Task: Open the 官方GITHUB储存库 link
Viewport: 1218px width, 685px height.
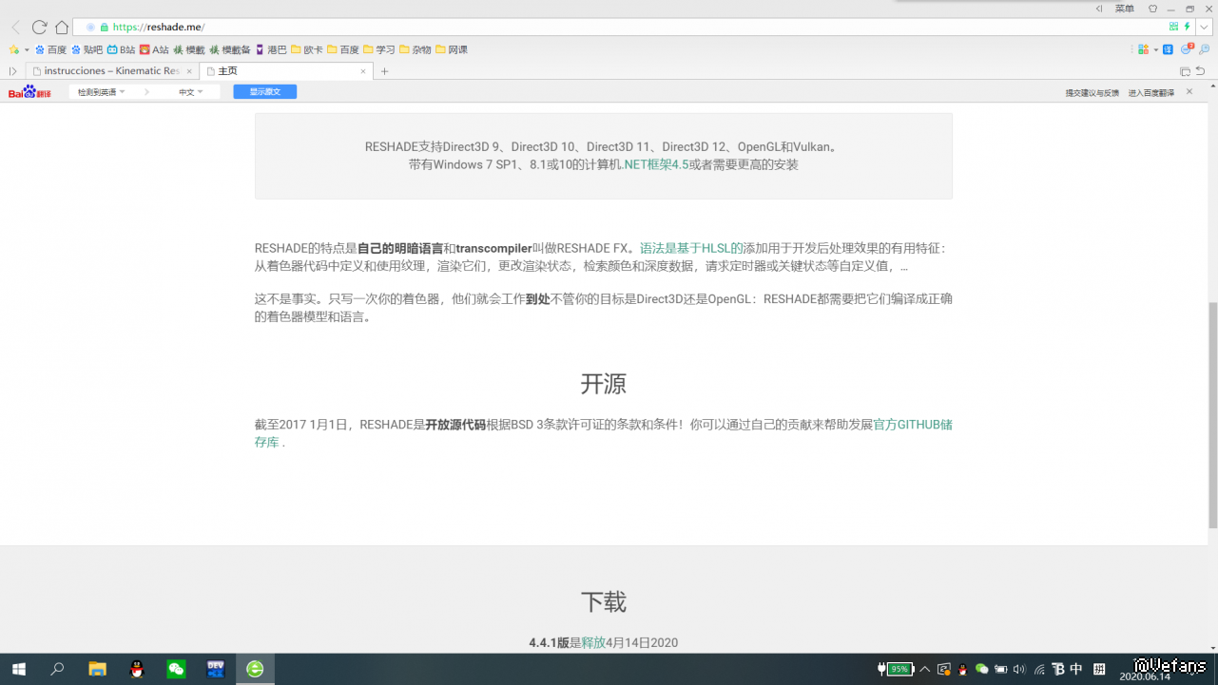Action: pos(912,425)
